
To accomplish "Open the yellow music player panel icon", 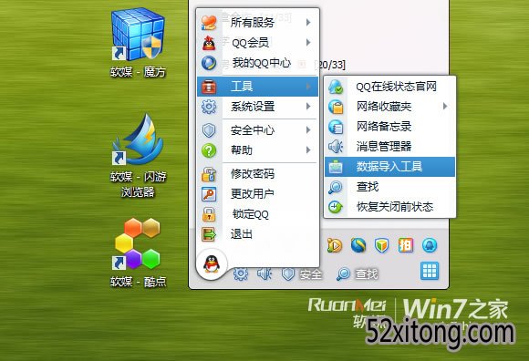I will point(335,245).
